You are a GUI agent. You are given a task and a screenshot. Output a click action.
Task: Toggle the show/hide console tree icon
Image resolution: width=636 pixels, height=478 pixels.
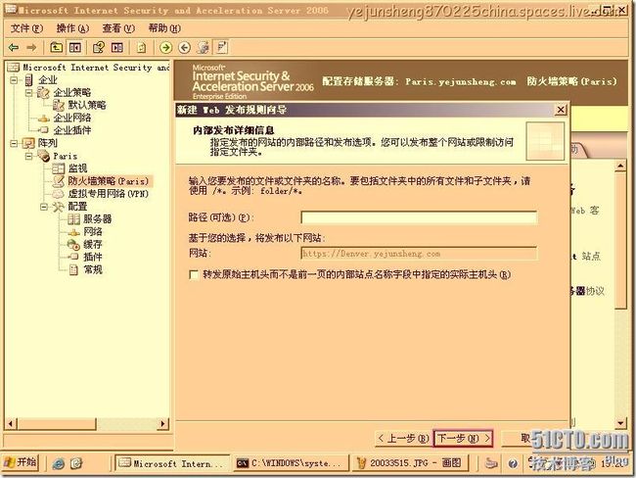coord(75,48)
